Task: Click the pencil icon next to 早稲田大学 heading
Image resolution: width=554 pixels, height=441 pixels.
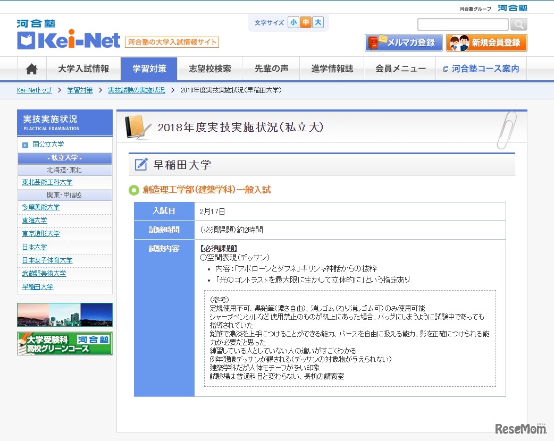Action: click(x=140, y=165)
